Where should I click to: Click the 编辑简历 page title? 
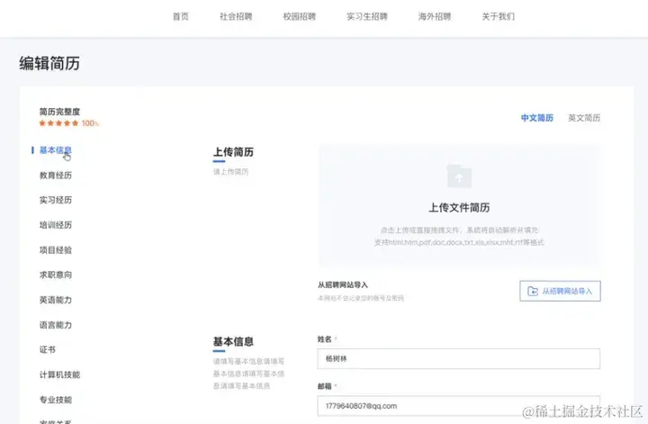[49, 63]
